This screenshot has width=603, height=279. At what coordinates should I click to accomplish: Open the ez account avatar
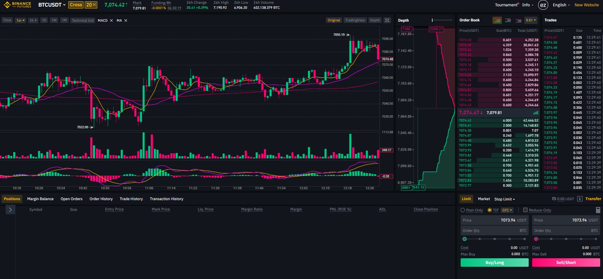coord(543,5)
